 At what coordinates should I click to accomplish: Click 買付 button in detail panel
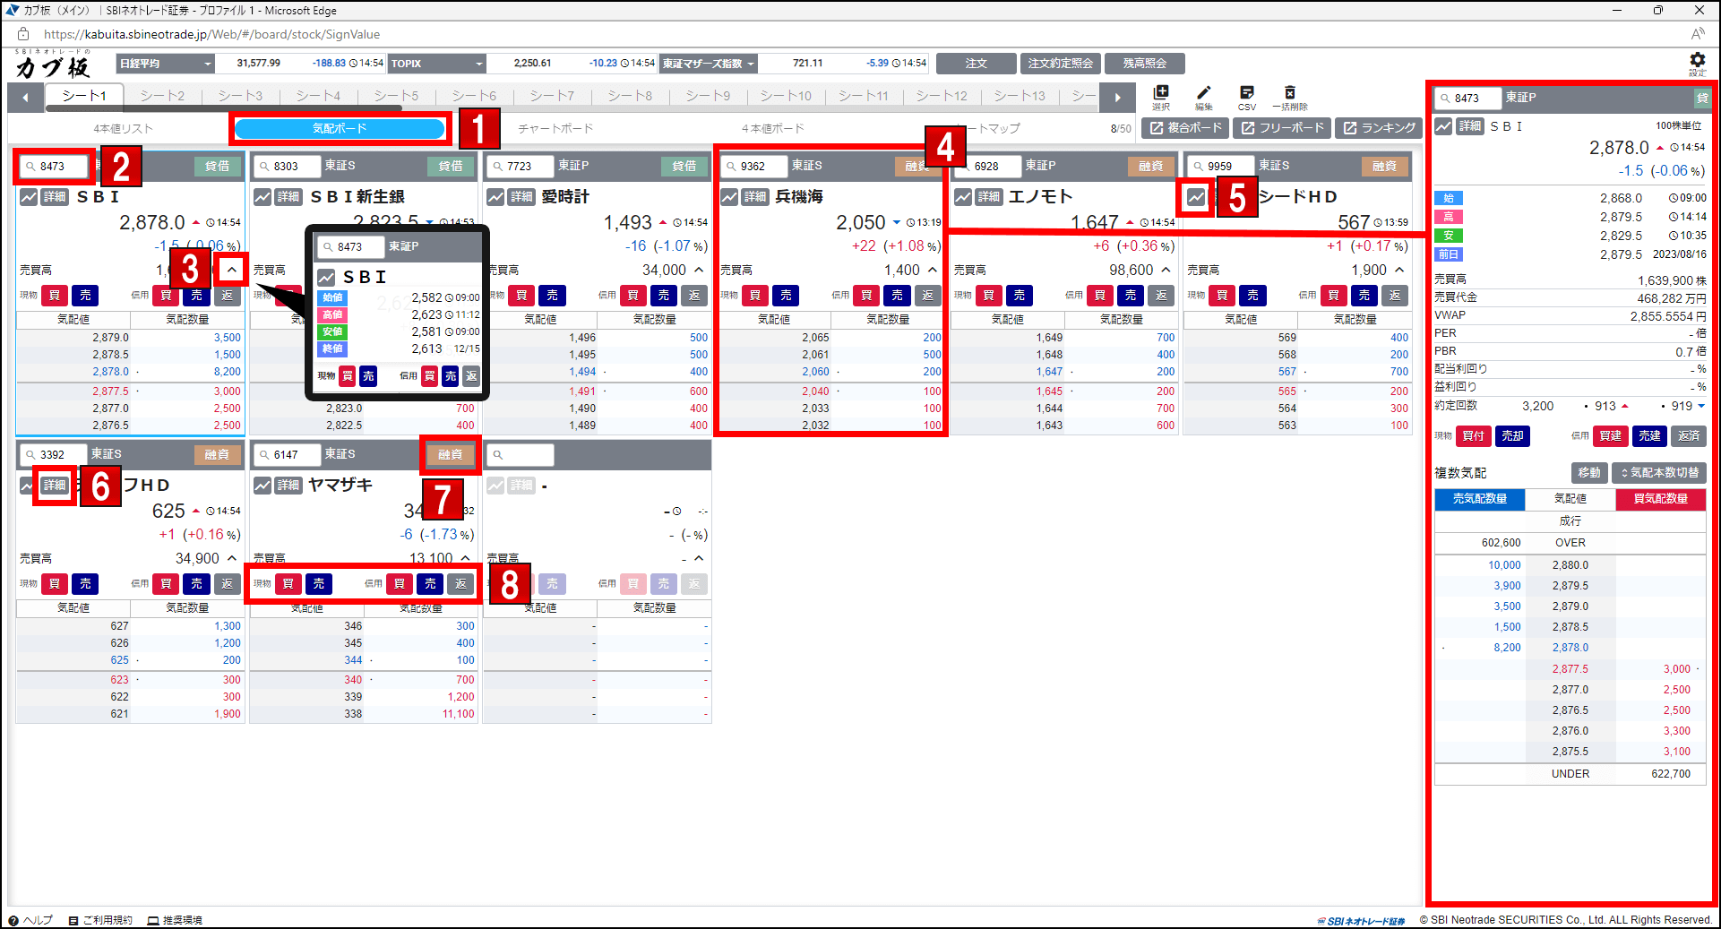coord(1473,436)
